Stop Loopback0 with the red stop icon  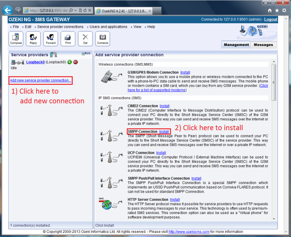pos(76,62)
